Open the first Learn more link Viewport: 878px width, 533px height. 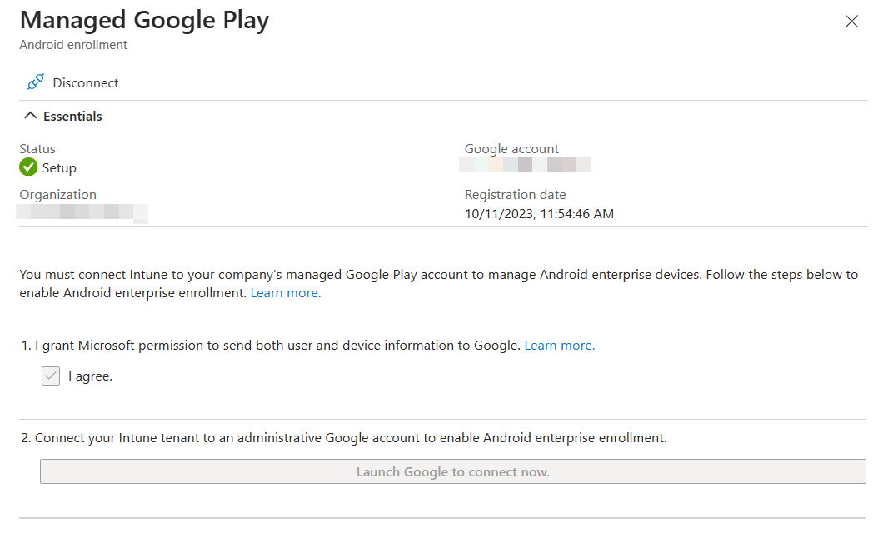[285, 292]
